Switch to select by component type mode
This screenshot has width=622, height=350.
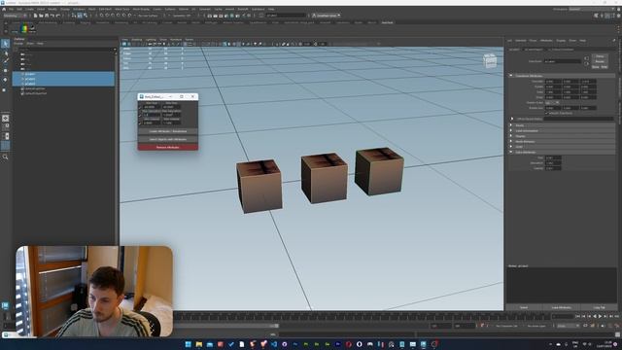pyautogui.click(x=86, y=16)
